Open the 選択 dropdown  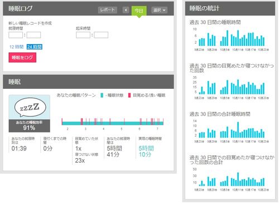click(159, 10)
